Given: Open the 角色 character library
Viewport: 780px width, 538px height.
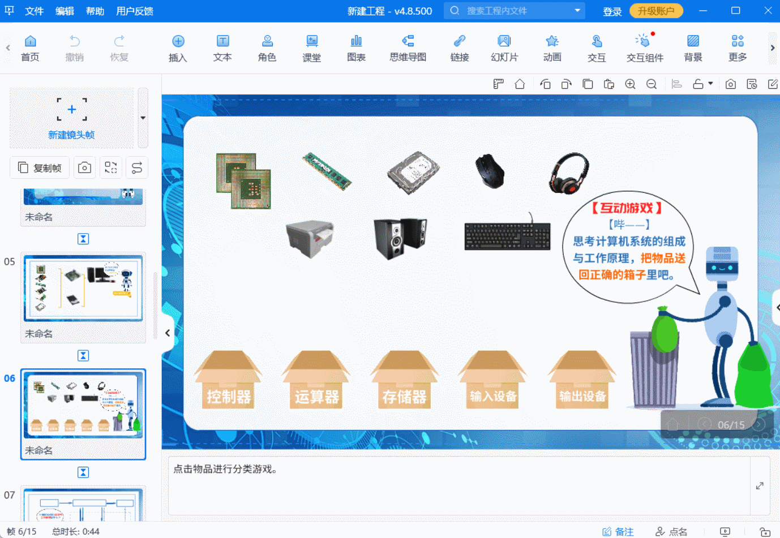Looking at the screenshot, I should point(267,48).
